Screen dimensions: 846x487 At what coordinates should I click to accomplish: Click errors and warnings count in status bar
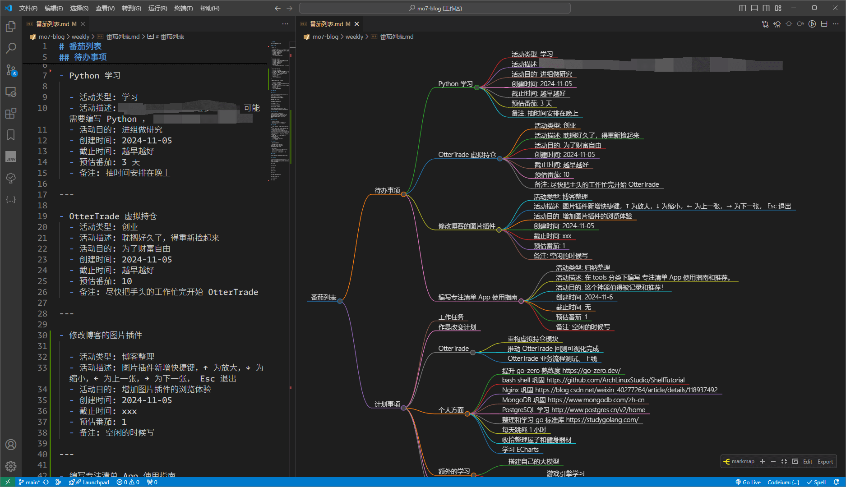[128, 482]
